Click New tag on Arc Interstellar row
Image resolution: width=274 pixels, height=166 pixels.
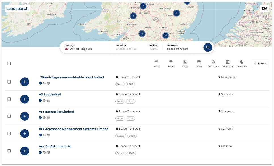[120, 119]
